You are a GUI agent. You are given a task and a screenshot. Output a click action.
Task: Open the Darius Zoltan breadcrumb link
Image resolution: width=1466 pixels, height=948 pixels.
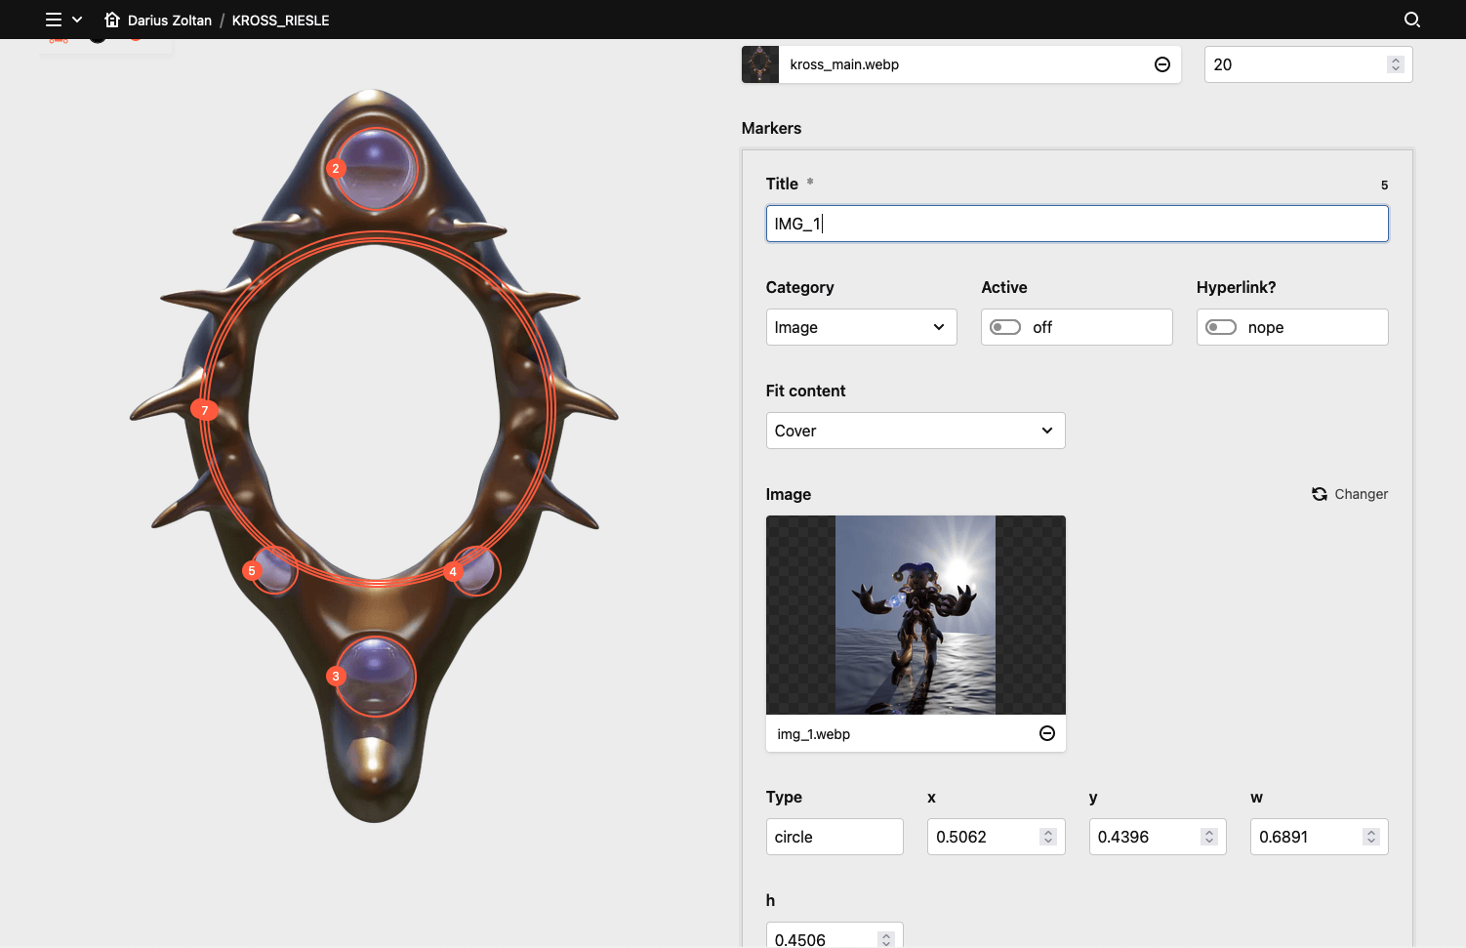170,21
